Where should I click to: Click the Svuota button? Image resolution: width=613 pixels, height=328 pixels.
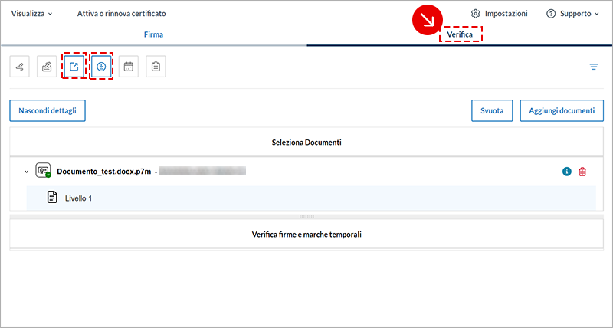(491, 110)
